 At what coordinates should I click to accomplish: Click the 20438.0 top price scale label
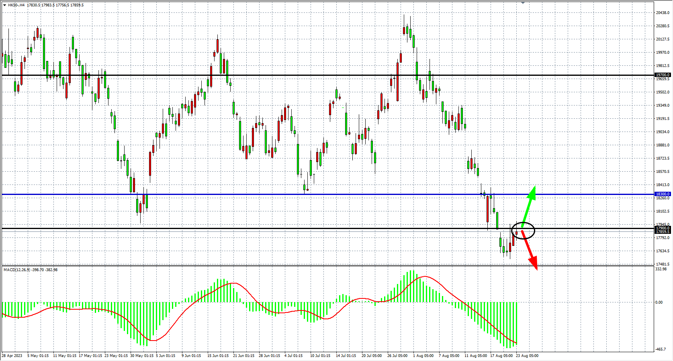pos(663,13)
